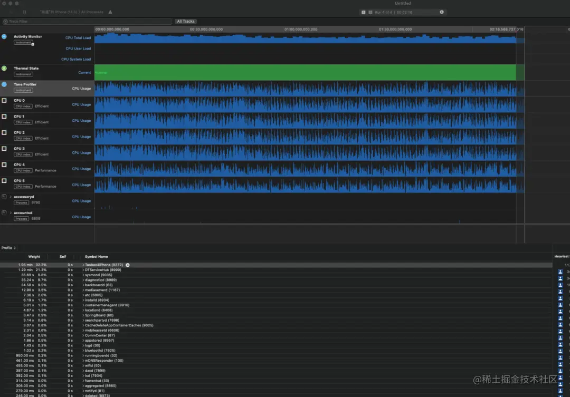Viewport: 570px width, 397px height.
Task: Select the bluetoothd (7825) row
Action: point(276,351)
